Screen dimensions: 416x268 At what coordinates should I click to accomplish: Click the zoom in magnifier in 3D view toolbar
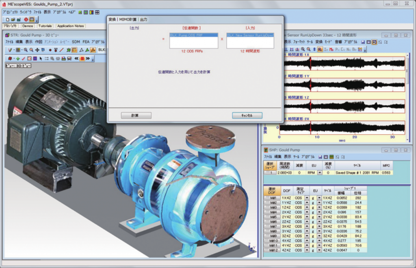tap(25, 50)
